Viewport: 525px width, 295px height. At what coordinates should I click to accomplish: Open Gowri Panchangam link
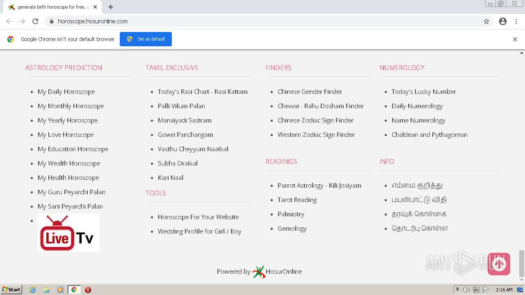(185, 135)
